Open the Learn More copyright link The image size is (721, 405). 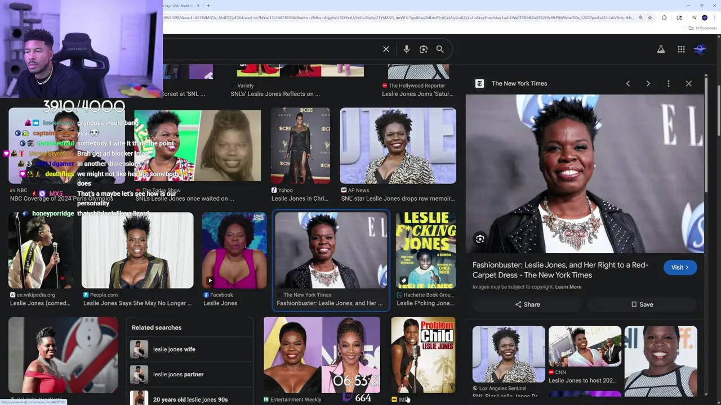coord(568,287)
